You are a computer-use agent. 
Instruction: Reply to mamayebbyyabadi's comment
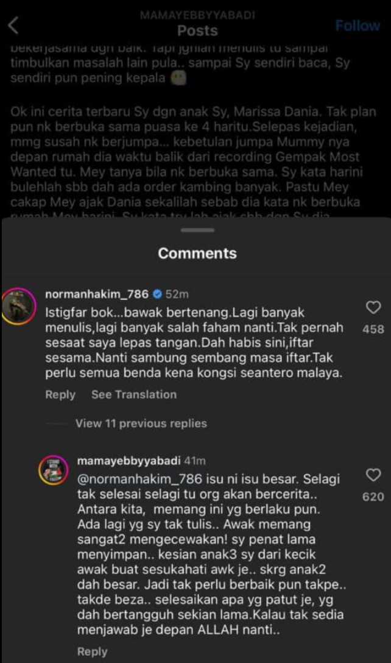(x=92, y=651)
